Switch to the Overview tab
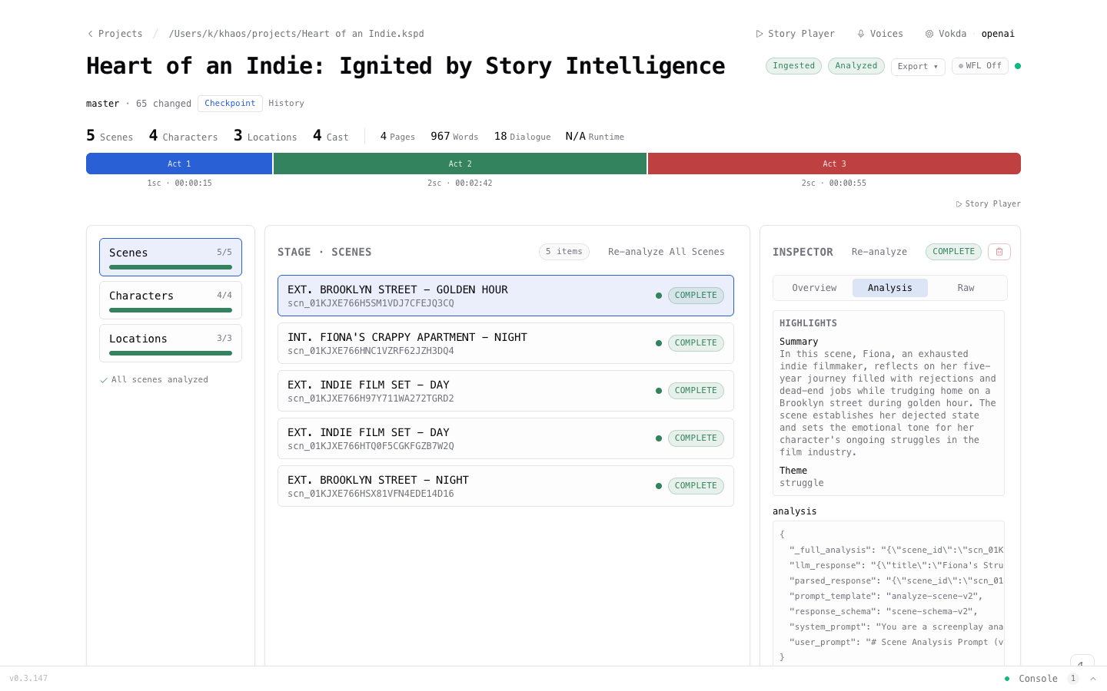1107x691 pixels. [814, 287]
